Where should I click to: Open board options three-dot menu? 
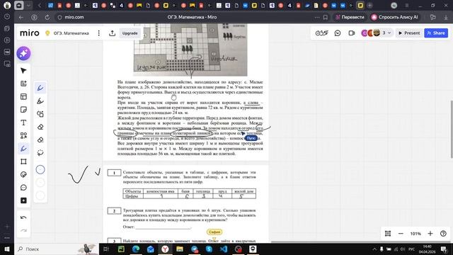pos(99,33)
